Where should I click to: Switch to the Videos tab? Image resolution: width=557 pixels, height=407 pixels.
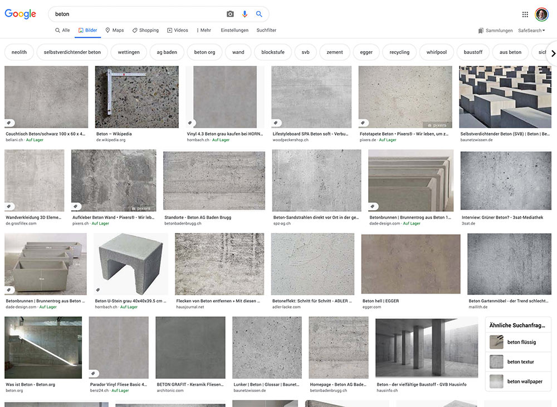[178, 31]
